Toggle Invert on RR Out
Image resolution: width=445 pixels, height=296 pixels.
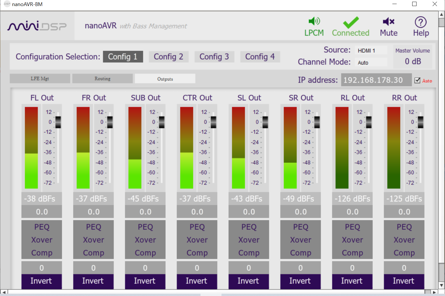coord(404,281)
